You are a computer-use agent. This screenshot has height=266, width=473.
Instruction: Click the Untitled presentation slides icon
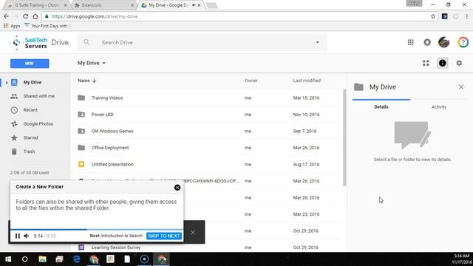(x=81, y=164)
